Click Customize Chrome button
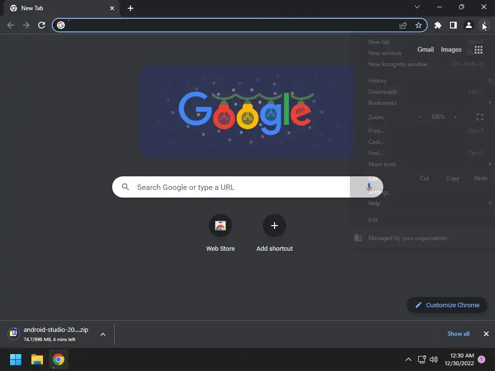 click(x=447, y=305)
